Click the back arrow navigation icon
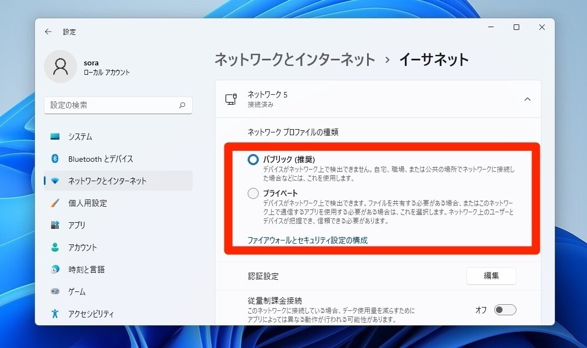 tap(48, 32)
